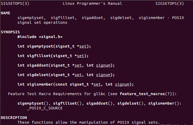The height and width of the screenshot is (125, 193).
Task: Click the Linux Programmer's Manual title
Action: coord(92,4)
